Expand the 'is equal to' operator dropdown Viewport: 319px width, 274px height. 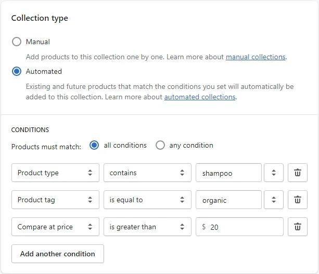coord(147,200)
